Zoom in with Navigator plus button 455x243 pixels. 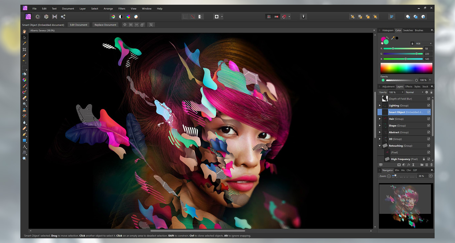coord(431,176)
